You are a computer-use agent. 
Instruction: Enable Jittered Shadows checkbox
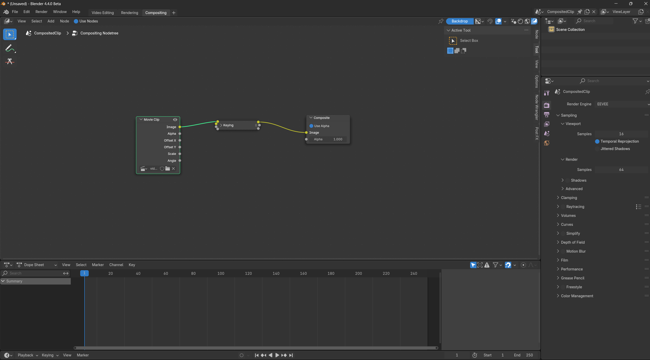(x=597, y=149)
